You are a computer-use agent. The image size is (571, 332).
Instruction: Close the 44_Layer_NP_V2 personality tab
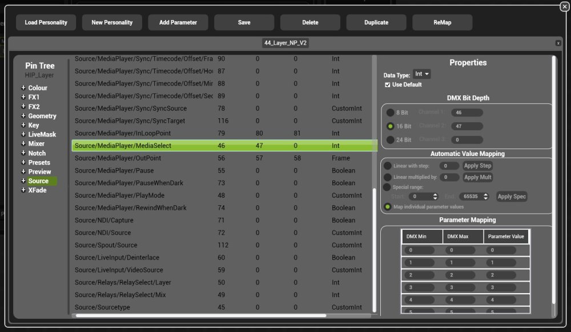click(558, 43)
